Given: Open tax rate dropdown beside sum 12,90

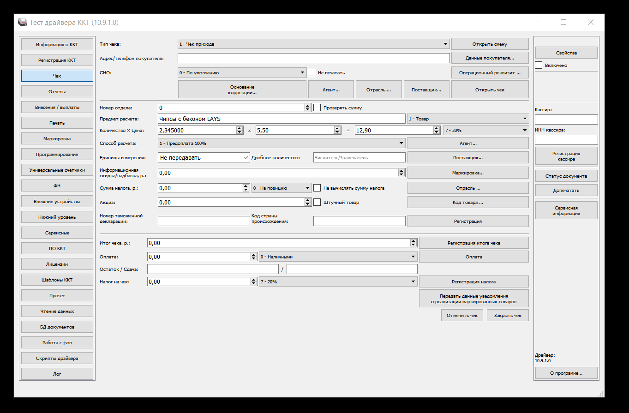Looking at the screenshot, I should click(486, 130).
